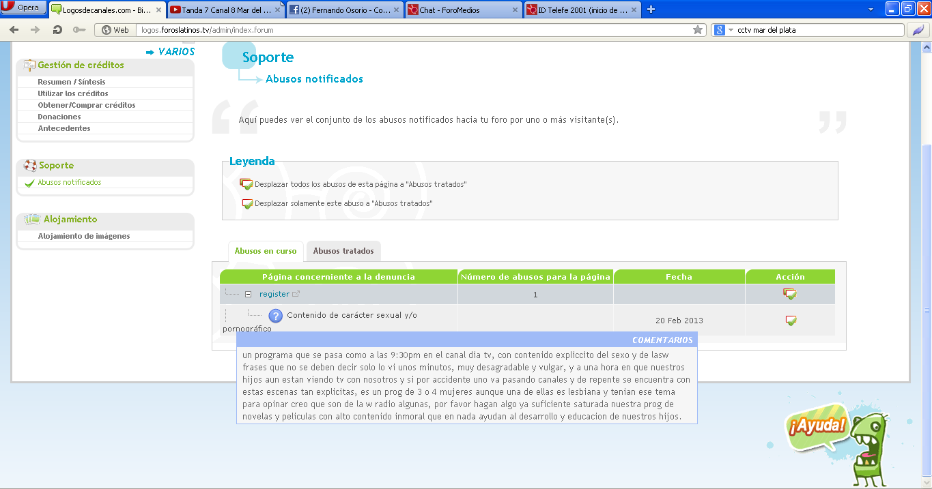
Task: Open Abusos notificados in Soporte sidebar
Action: point(70,183)
